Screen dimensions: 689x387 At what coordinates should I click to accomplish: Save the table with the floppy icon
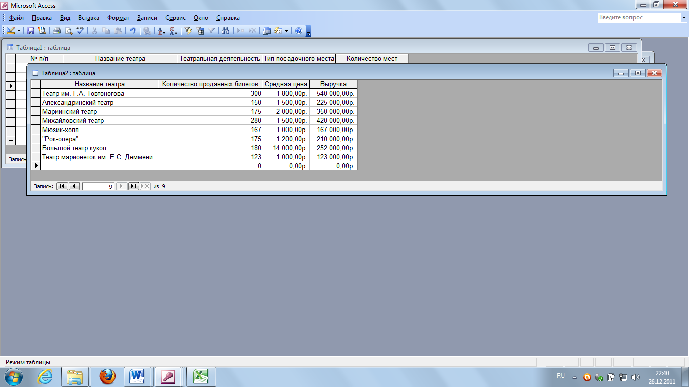click(31, 31)
